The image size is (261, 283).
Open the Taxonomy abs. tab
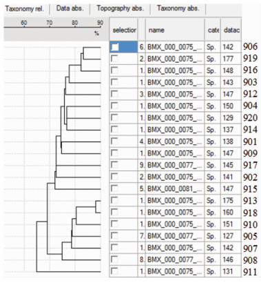point(178,8)
